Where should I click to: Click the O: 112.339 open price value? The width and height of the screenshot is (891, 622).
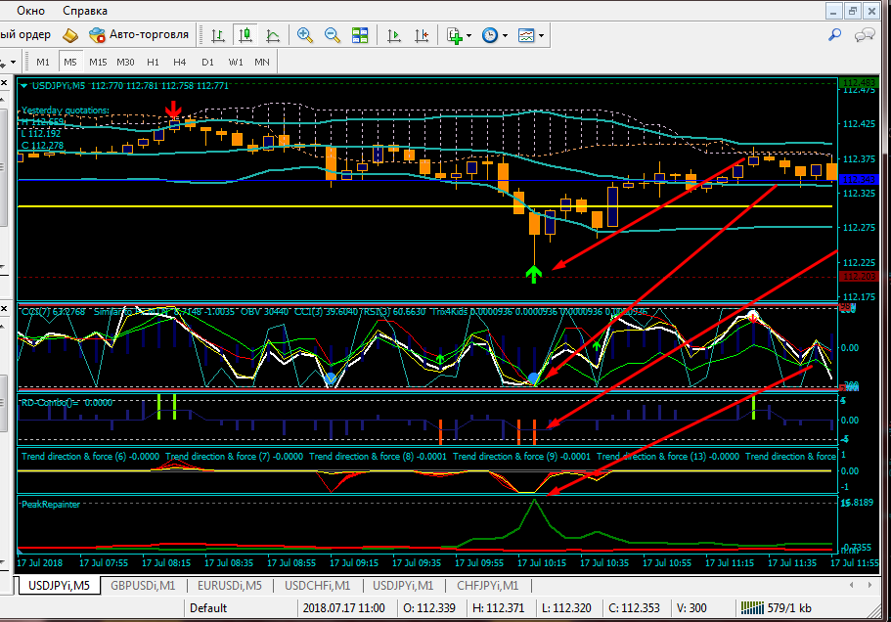[x=429, y=607]
